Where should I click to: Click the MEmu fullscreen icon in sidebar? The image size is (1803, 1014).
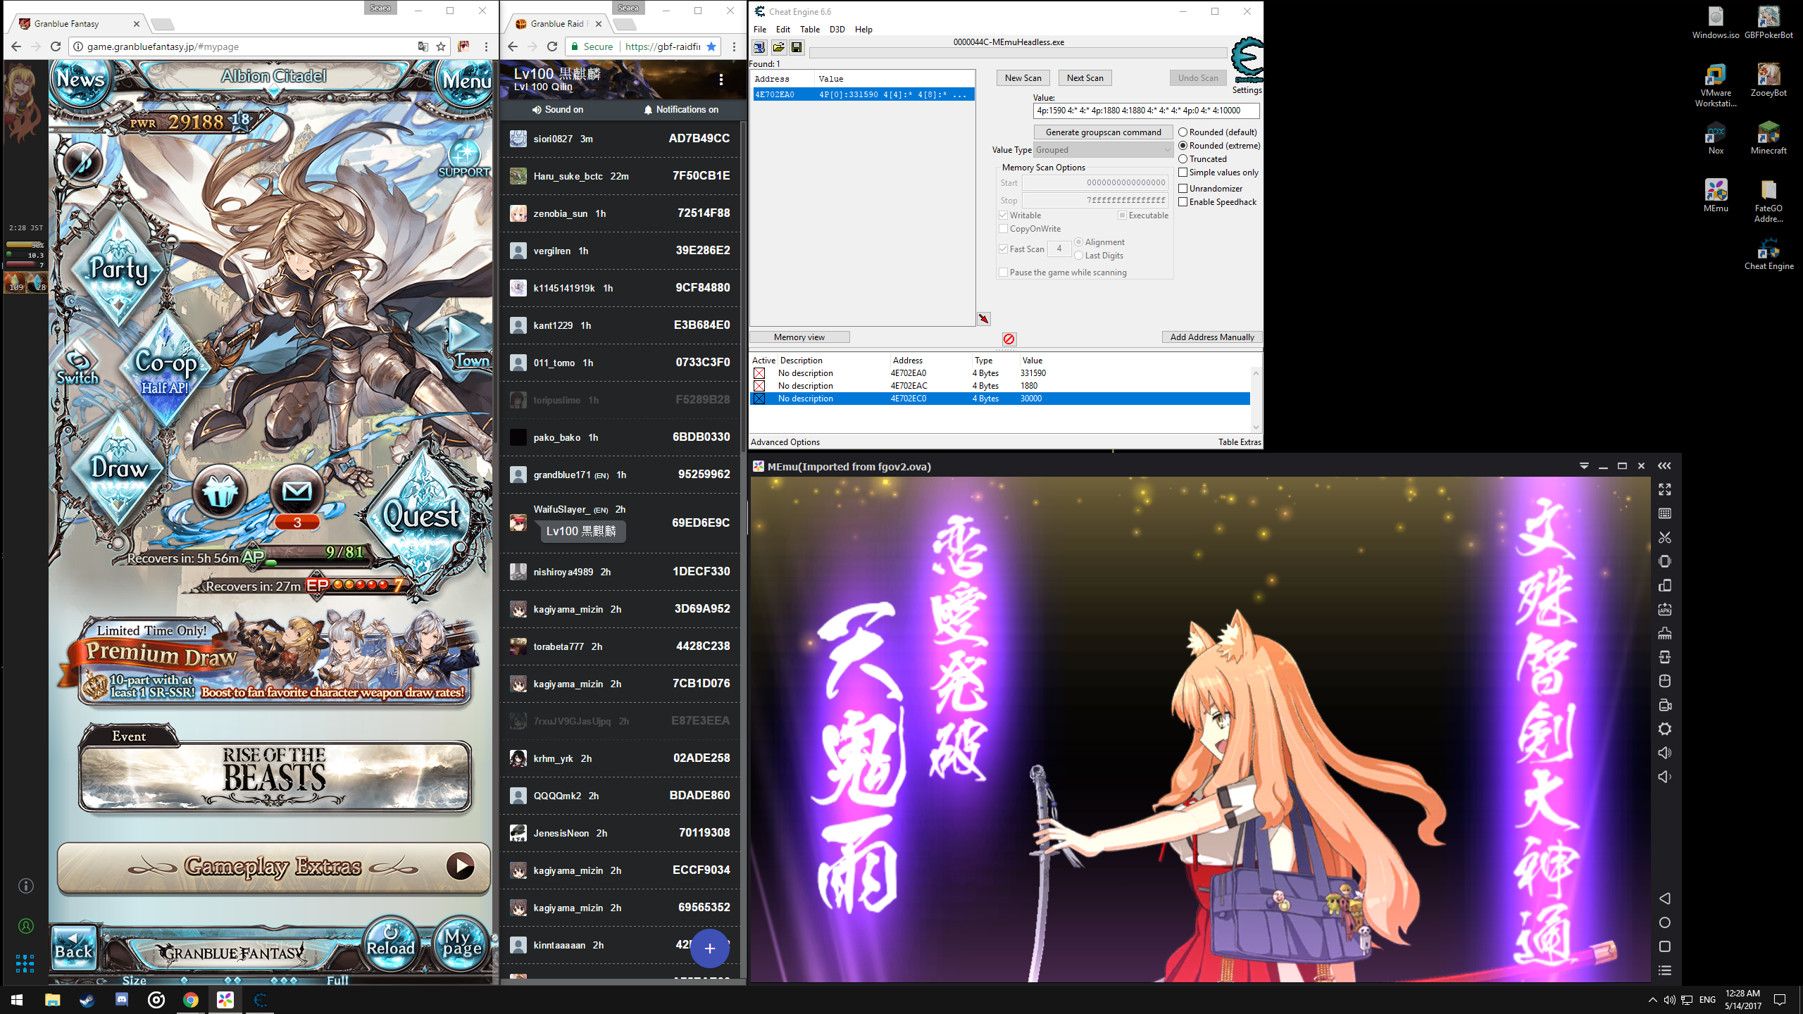pos(1665,489)
